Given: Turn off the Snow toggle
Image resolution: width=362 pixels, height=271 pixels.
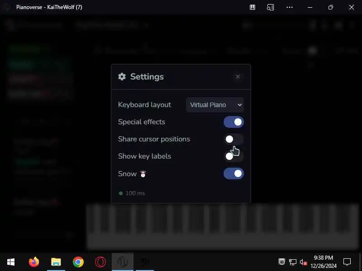Looking at the screenshot, I should click(x=233, y=173).
